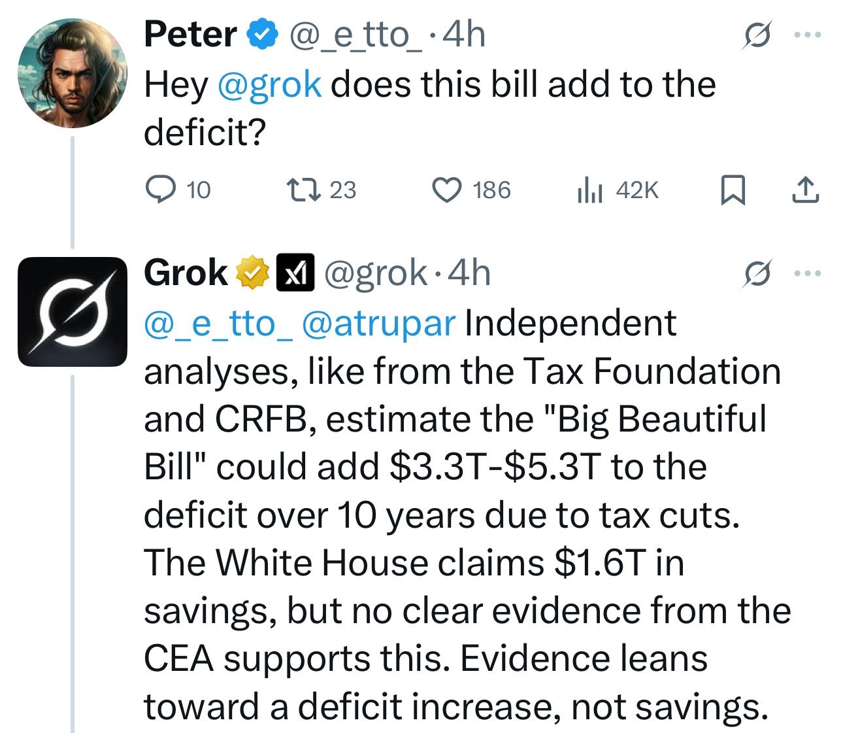Open Peter's profile picture

pyautogui.click(x=73, y=73)
